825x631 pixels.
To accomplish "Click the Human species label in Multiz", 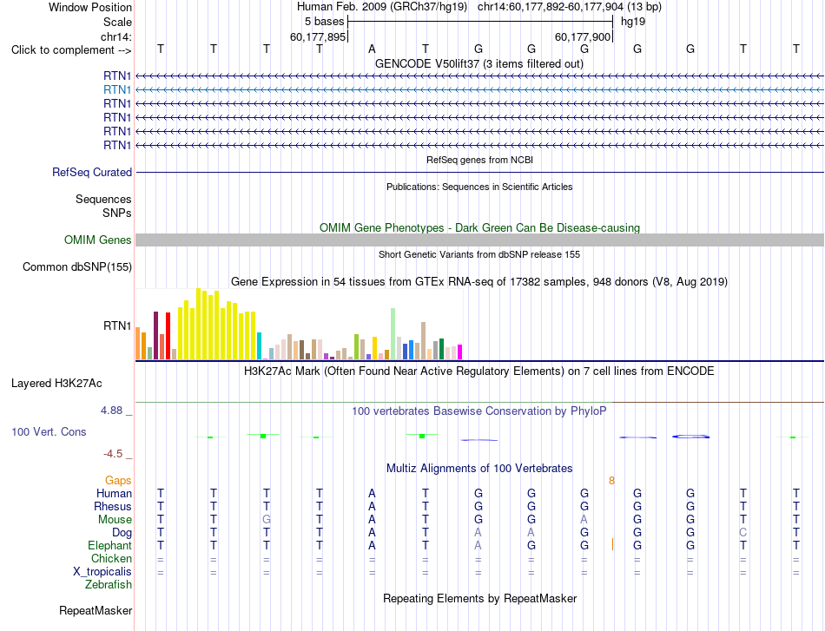I will tap(114, 493).
